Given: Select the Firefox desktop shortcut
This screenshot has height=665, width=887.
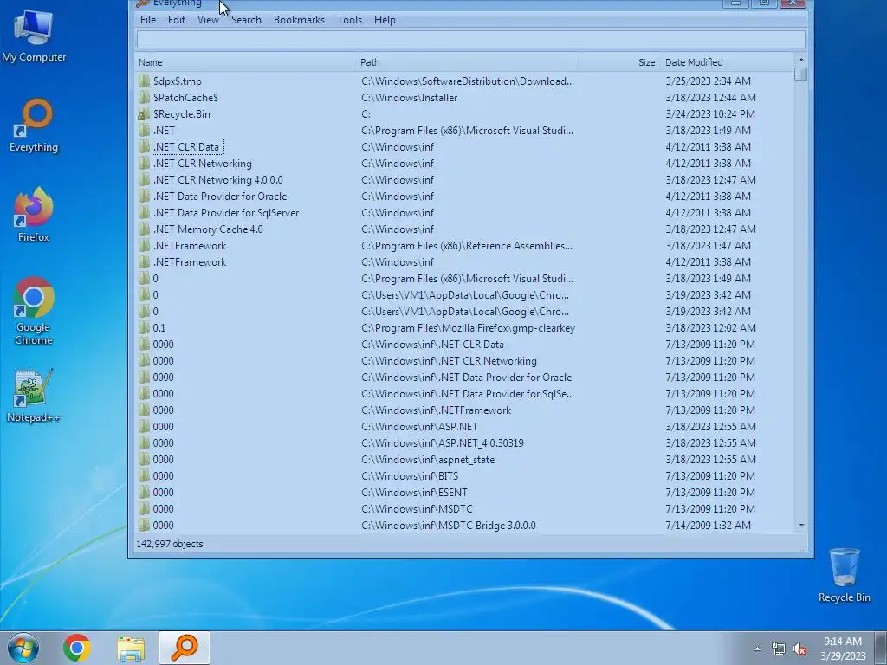Looking at the screenshot, I should tap(34, 215).
